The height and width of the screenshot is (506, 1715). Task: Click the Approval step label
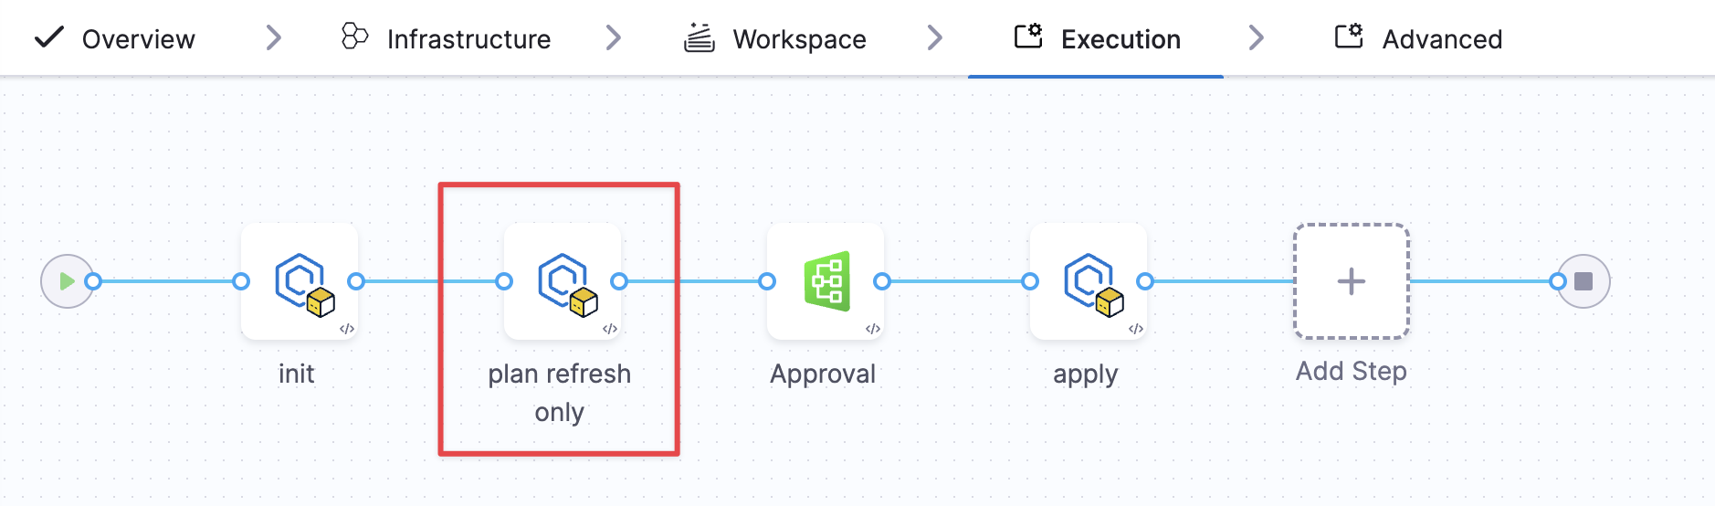pyautogui.click(x=823, y=374)
